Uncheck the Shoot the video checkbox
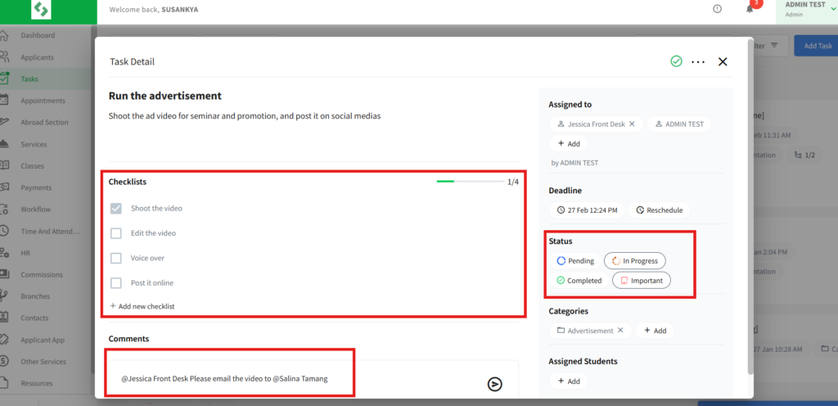Image resolution: width=838 pixels, height=406 pixels. click(116, 209)
